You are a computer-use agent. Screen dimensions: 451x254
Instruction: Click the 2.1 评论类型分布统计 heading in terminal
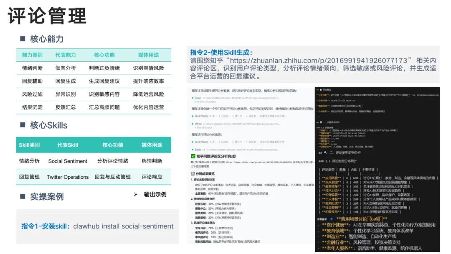pyautogui.click(x=338, y=161)
